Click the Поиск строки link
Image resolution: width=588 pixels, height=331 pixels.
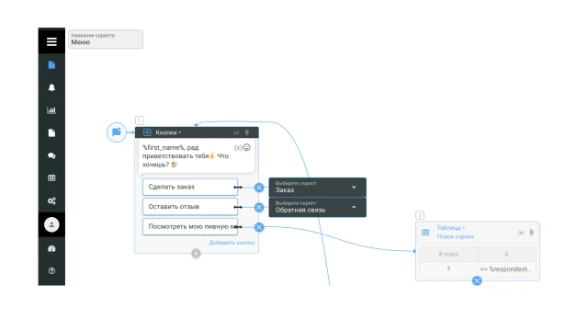[456, 237]
